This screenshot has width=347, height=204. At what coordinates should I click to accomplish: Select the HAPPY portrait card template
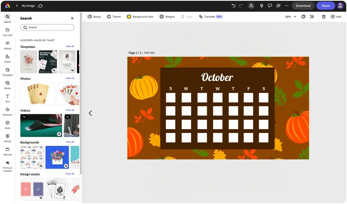(x=67, y=62)
